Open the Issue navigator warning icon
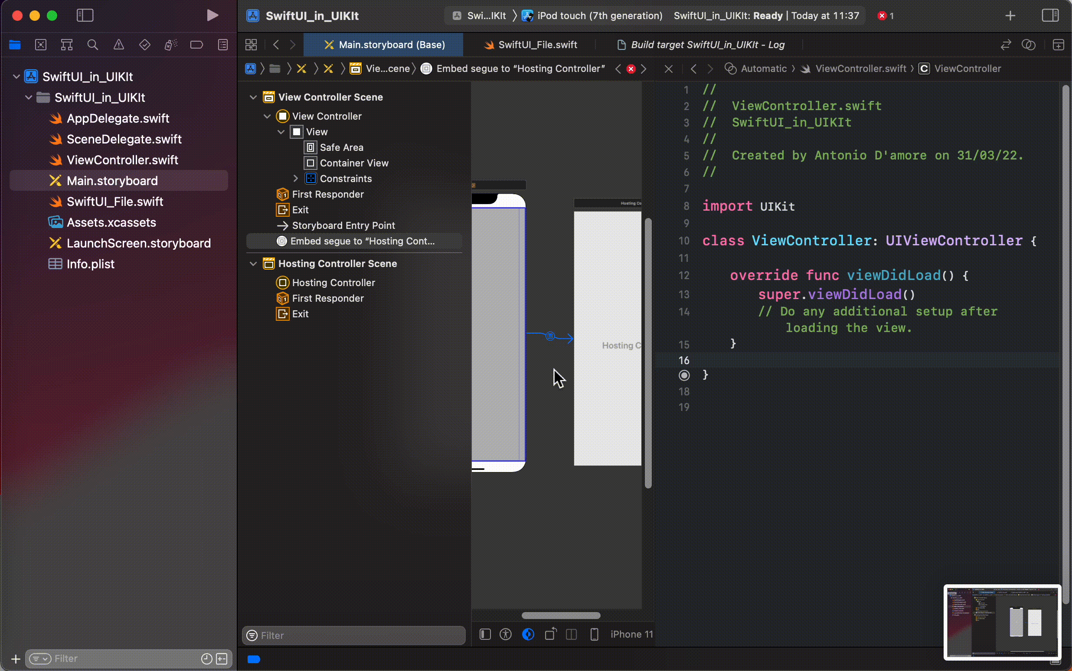The height and width of the screenshot is (671, 1072). coord(118,45)
